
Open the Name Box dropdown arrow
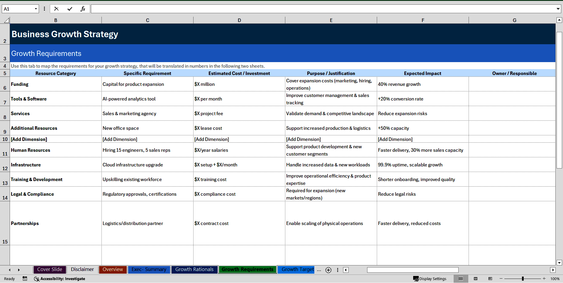pyautogui.click(x=36, y=9)
